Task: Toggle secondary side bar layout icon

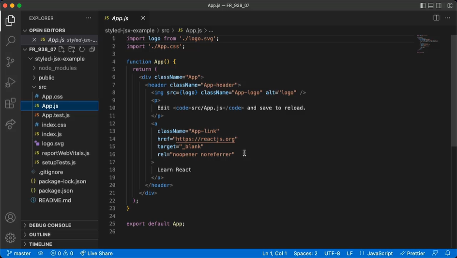Action: point(439,5)
